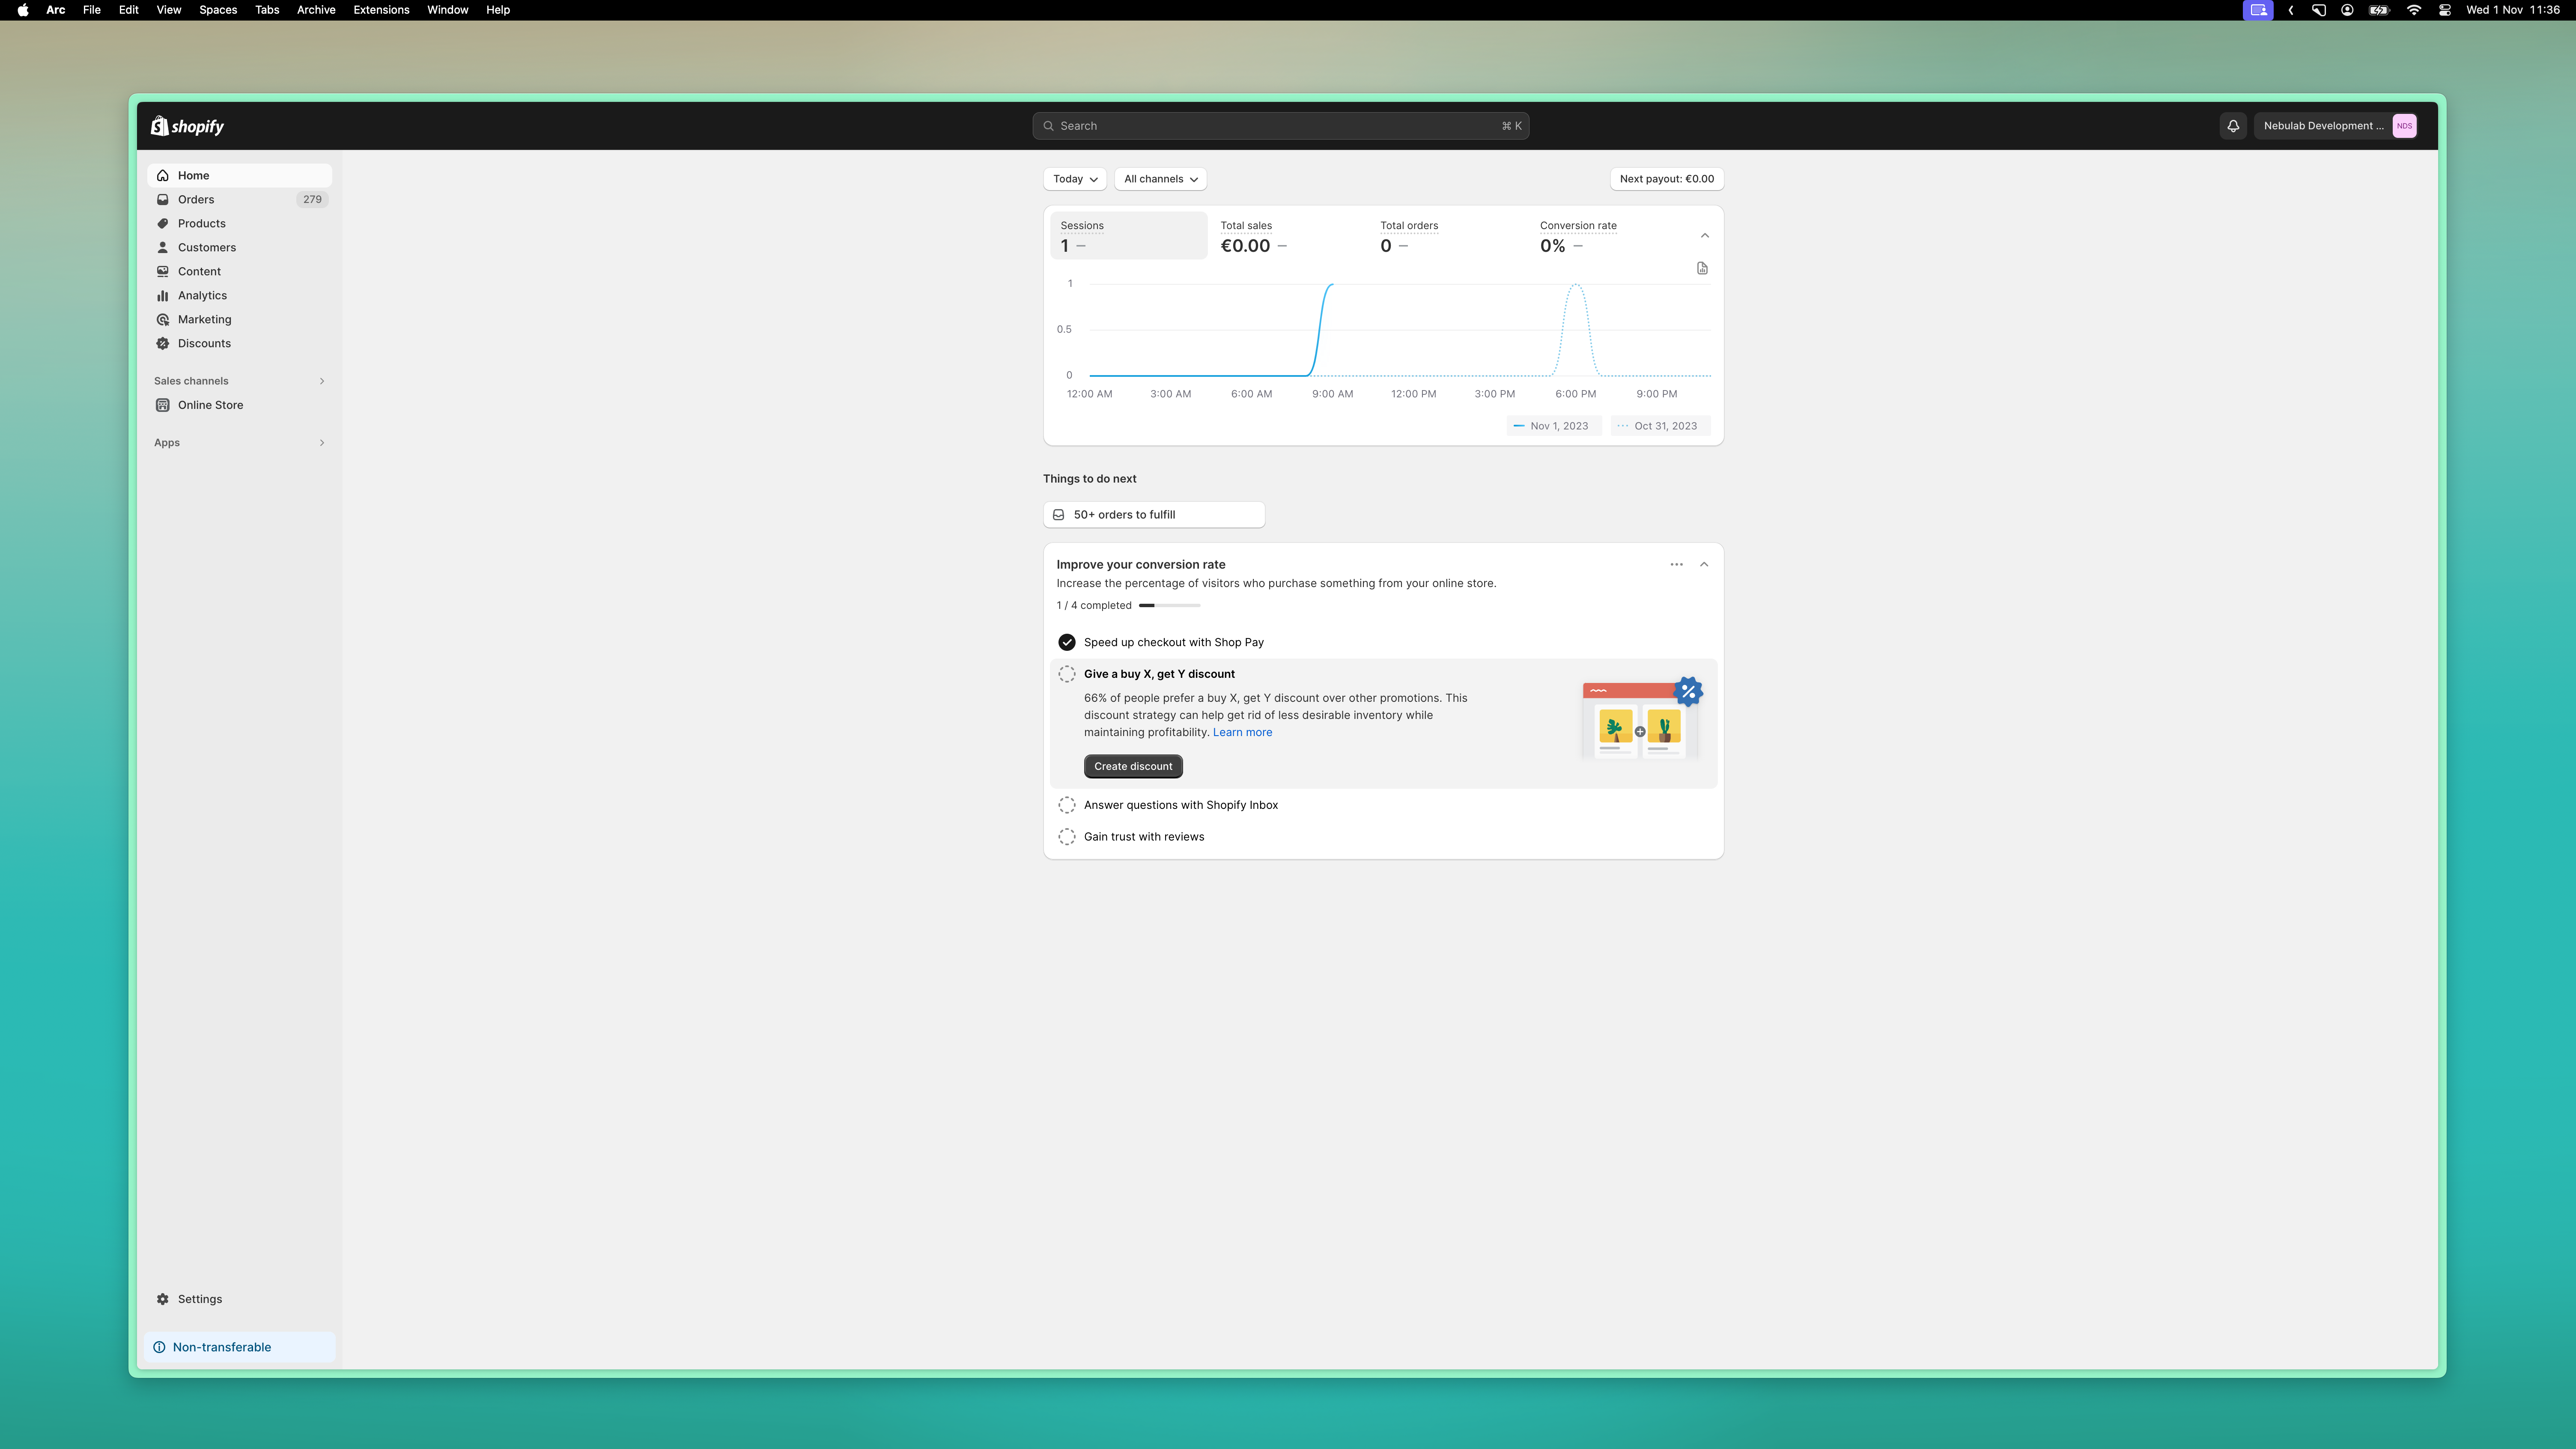Screen dimensions: 2576x1449
Task: Click the Marketing target icon
Action: click(163, 320)
